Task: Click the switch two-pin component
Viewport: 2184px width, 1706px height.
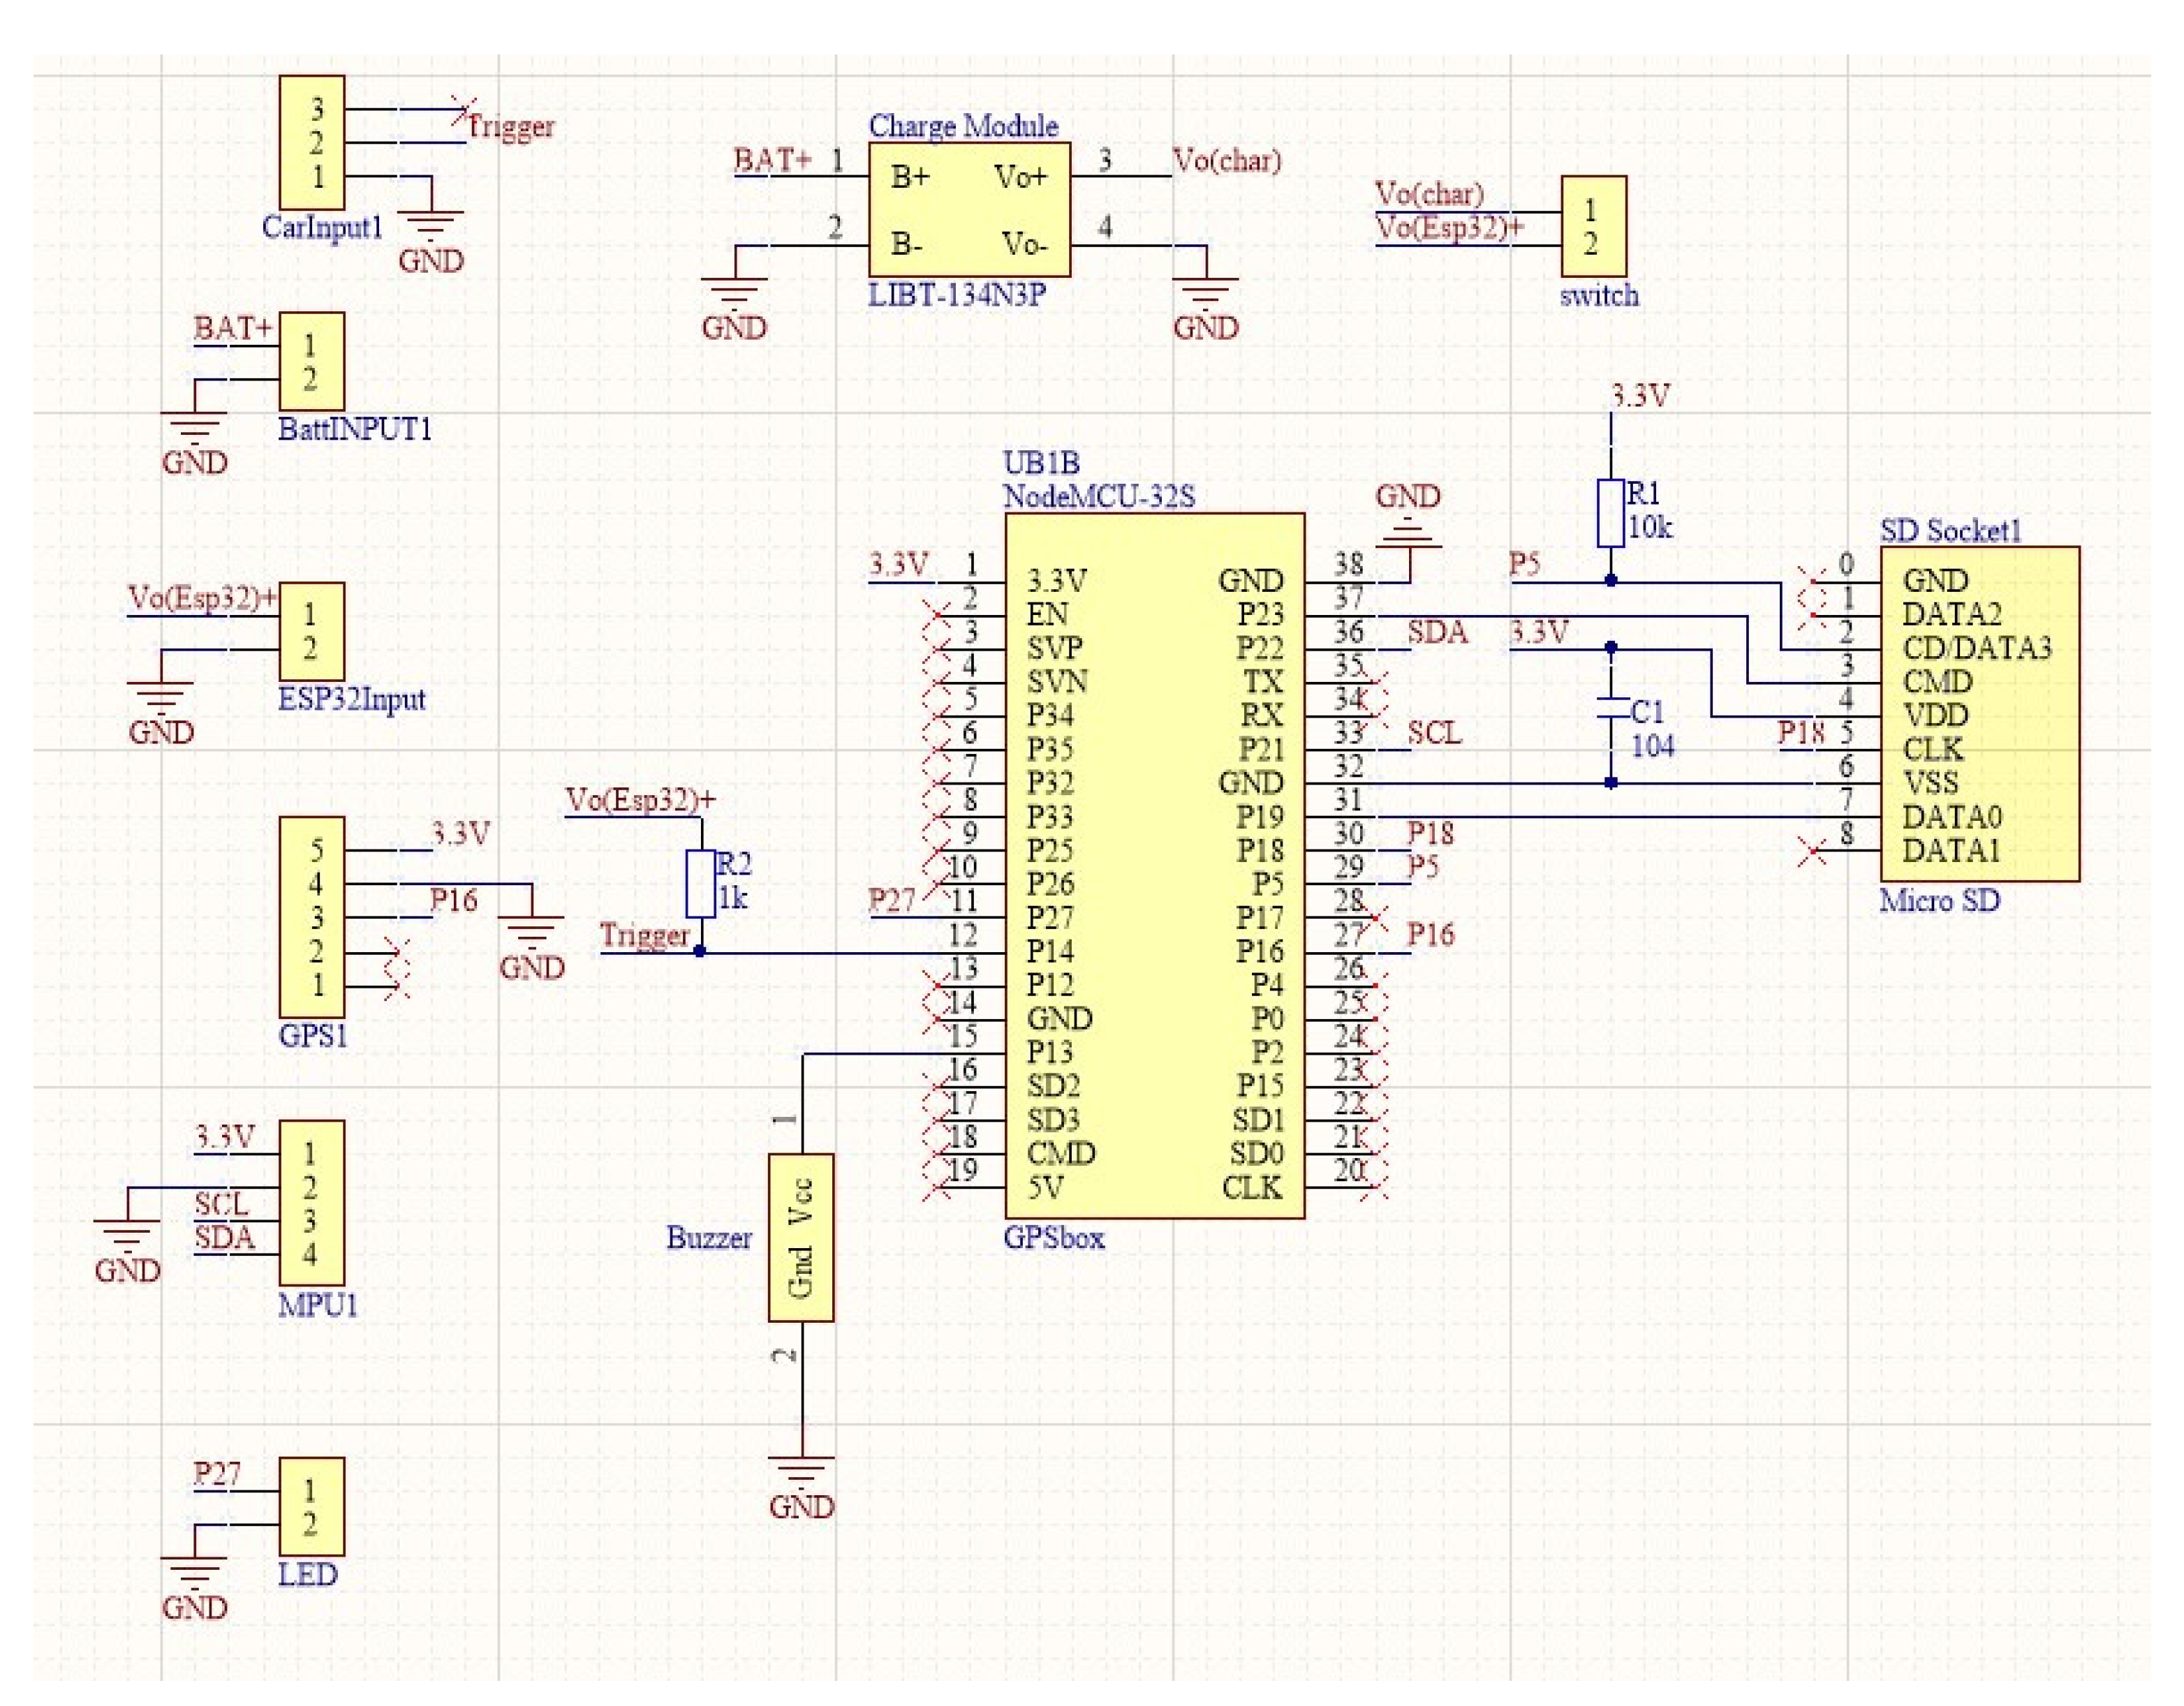Action: click(x=1593, y=227)
